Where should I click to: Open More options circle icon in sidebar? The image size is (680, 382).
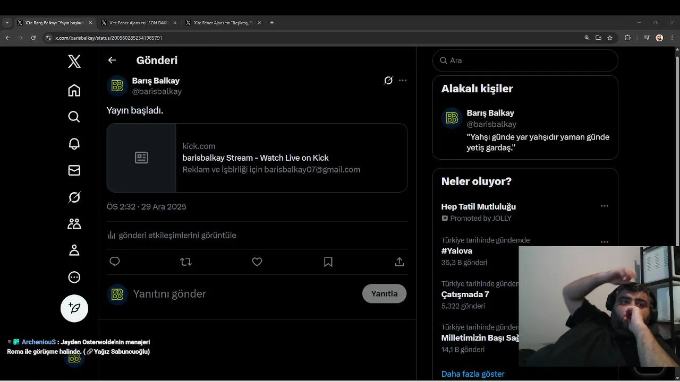(x=74, y=277)
